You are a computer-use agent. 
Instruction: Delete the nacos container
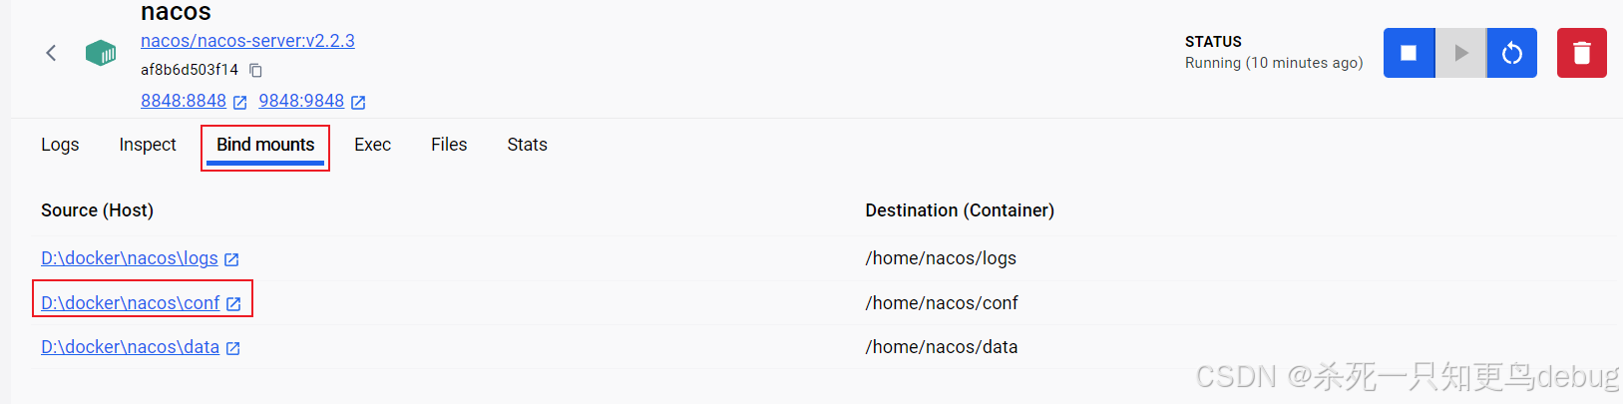[x=1581, y=53]
